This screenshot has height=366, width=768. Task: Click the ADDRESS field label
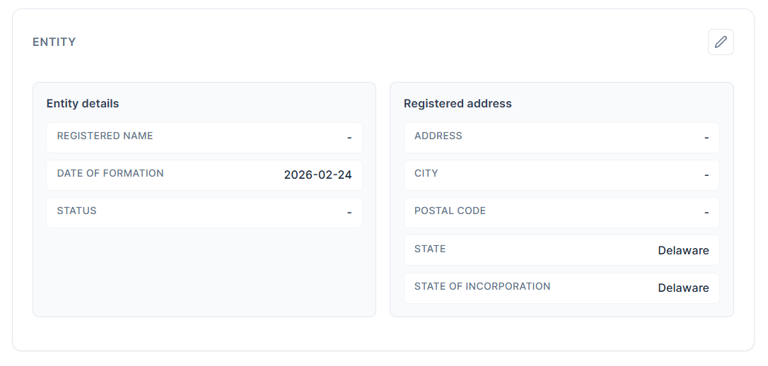point(438,136)
